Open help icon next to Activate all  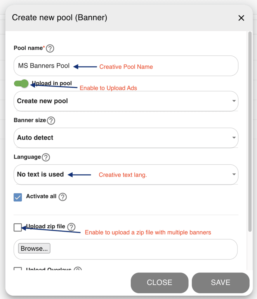(62, 197)
